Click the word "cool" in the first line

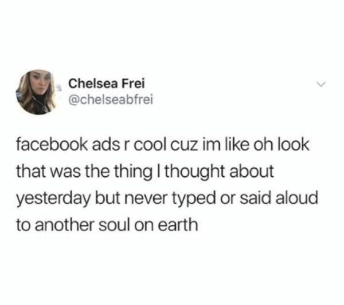150,145
